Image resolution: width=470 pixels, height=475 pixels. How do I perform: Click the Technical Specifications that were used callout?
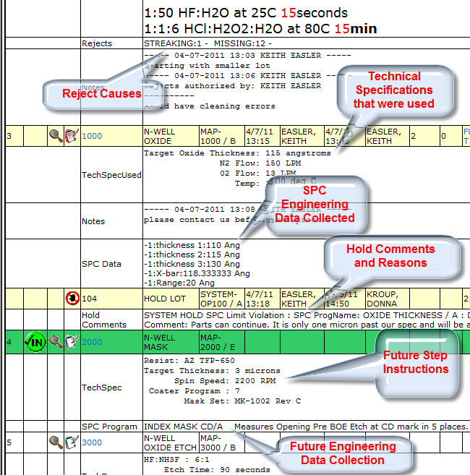click(x=394, y=90)
